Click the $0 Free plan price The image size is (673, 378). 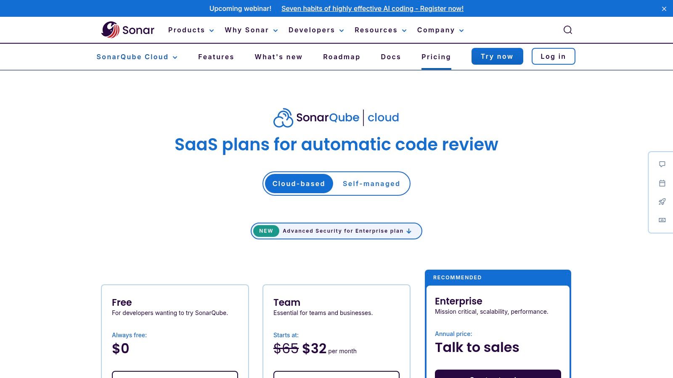[x=121, y=349]
